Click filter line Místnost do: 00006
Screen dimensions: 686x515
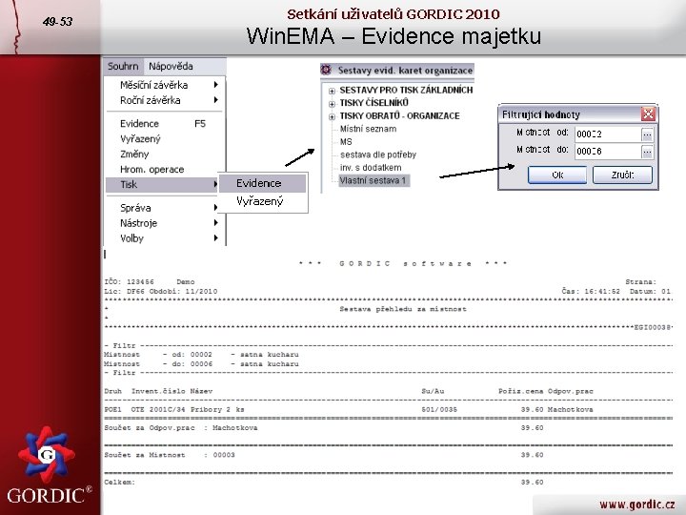click(201, 364)
